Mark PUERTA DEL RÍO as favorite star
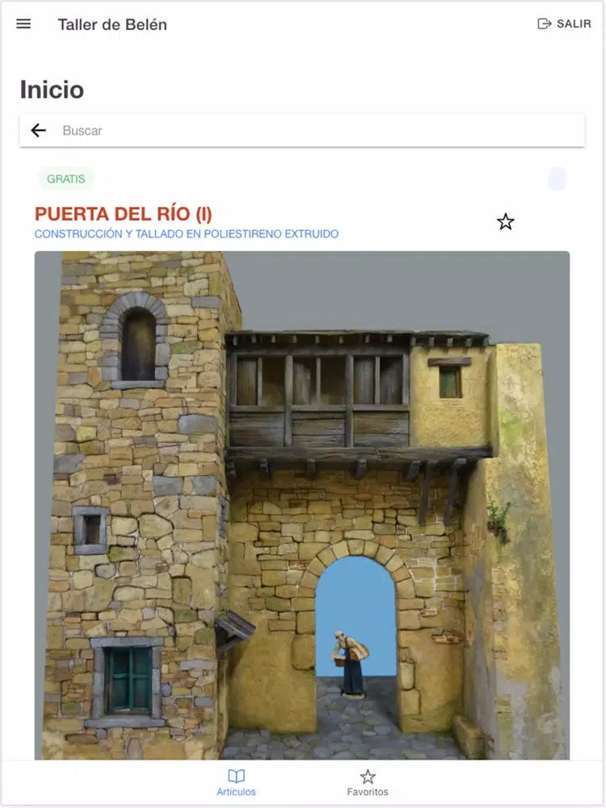The height and width of the screenshot is (808, 606). [506, 222]
